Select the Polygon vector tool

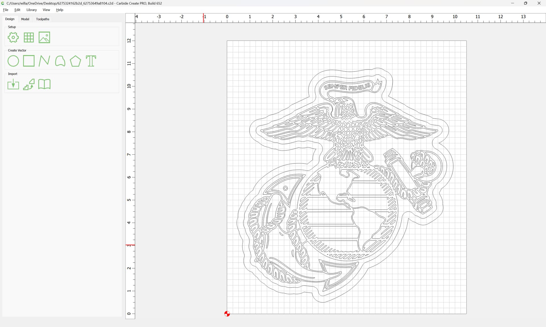pos(75,61)
